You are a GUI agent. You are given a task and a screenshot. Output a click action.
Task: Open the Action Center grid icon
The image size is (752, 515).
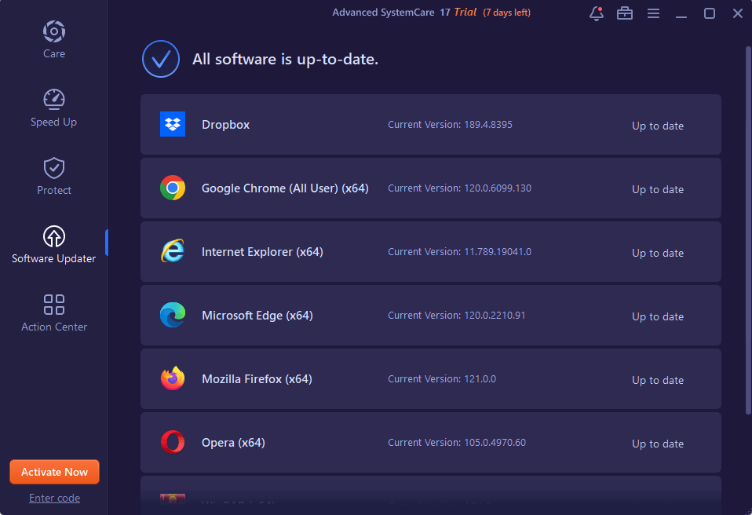[54, 305]
